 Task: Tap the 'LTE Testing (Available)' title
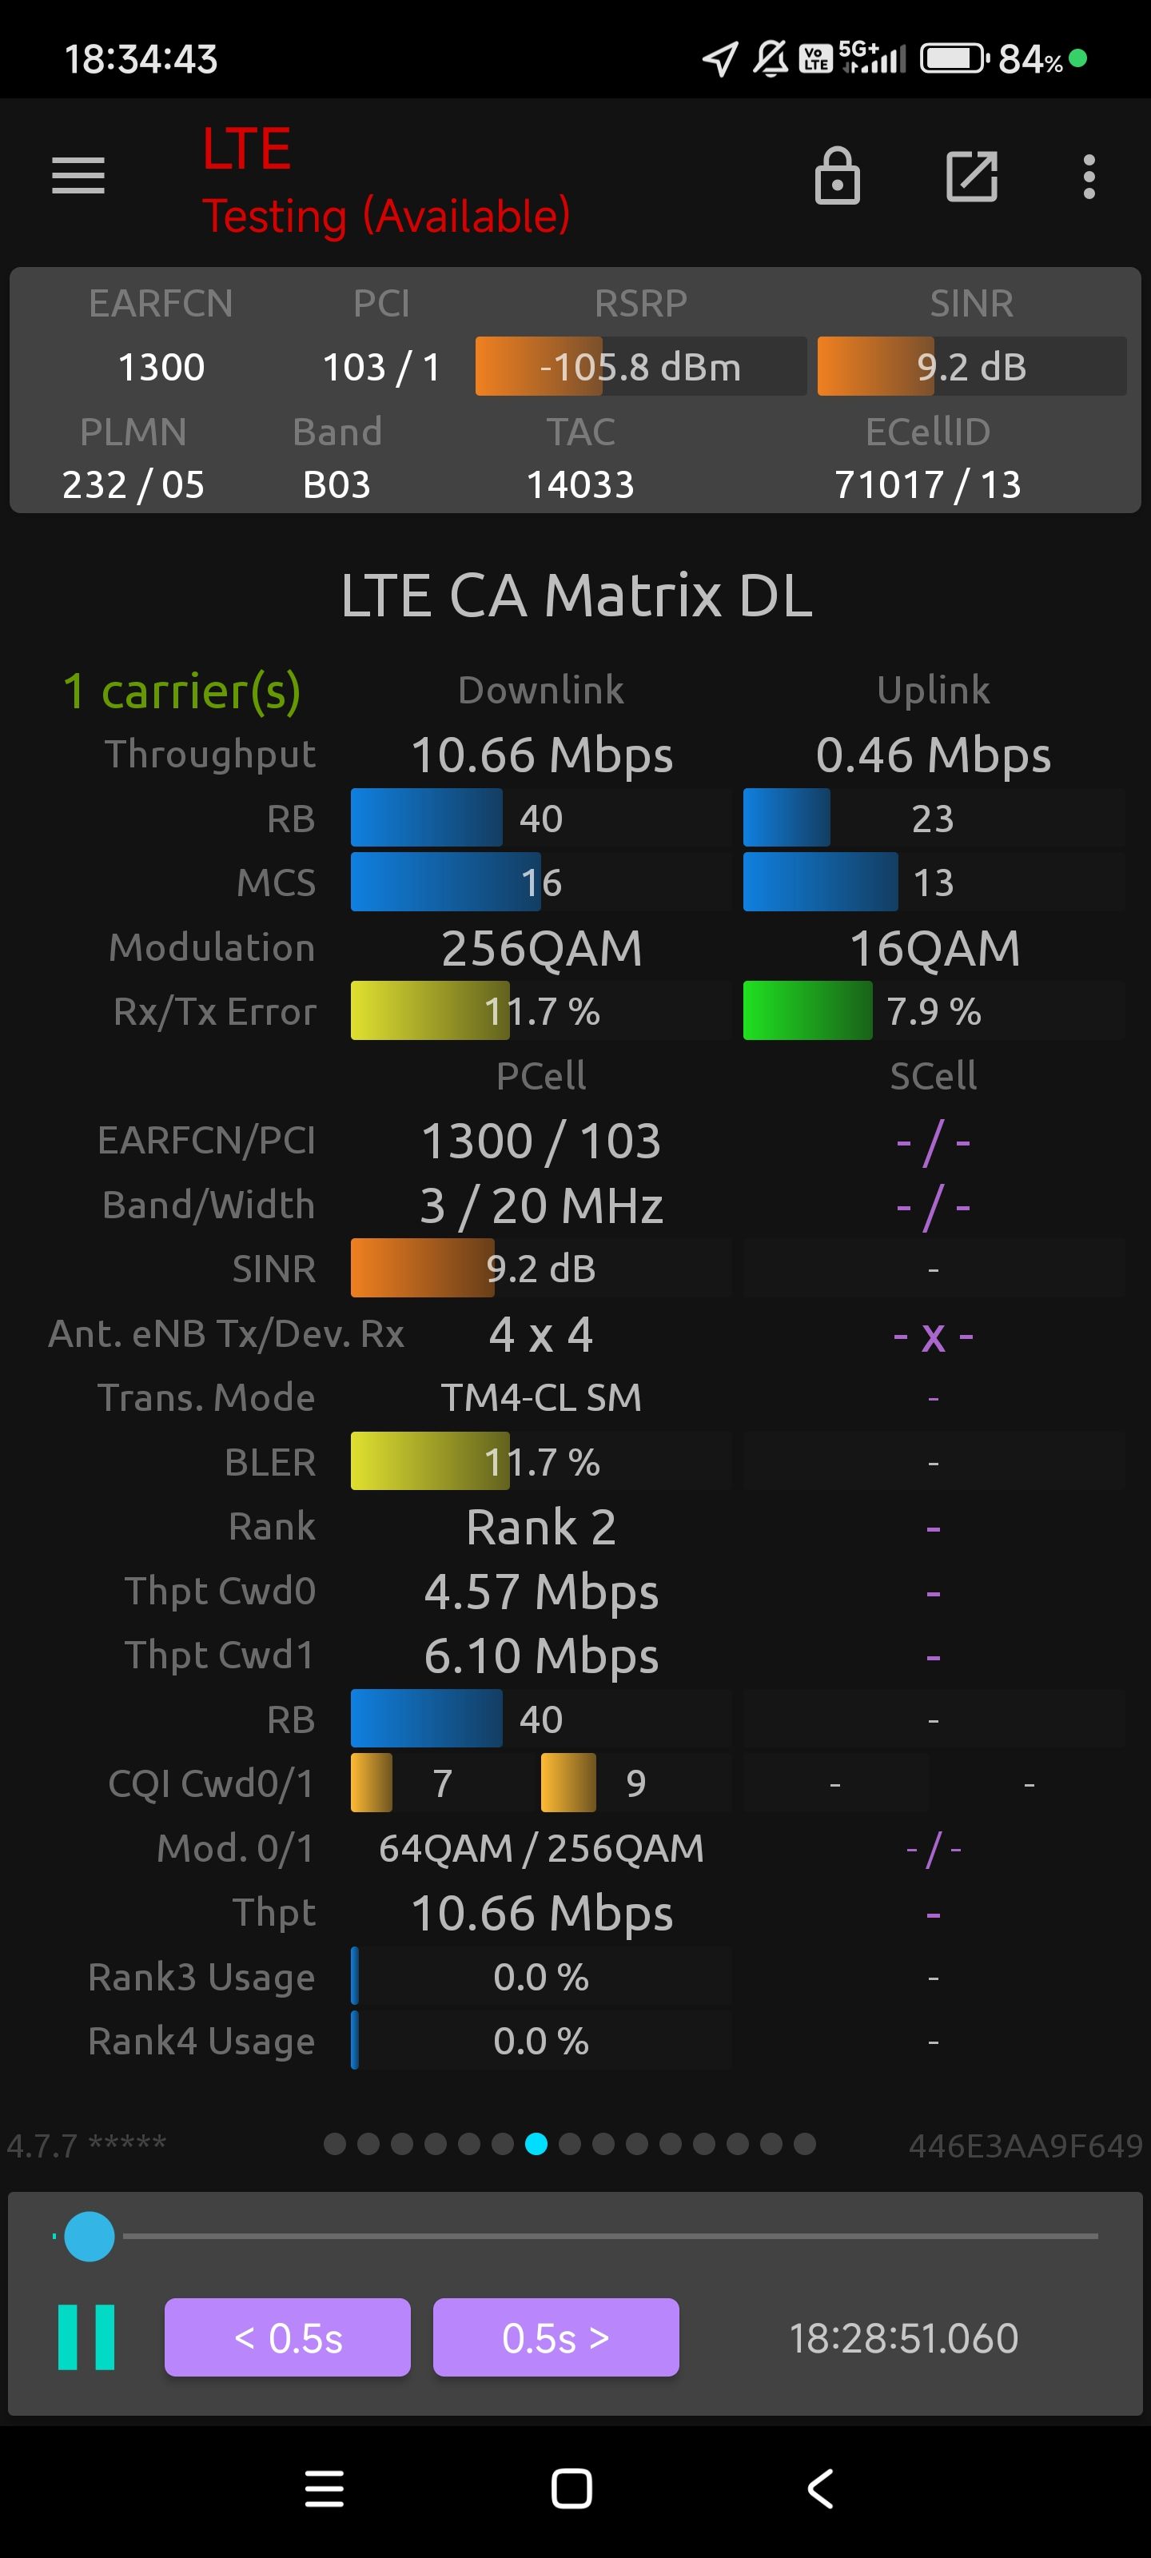386,181
